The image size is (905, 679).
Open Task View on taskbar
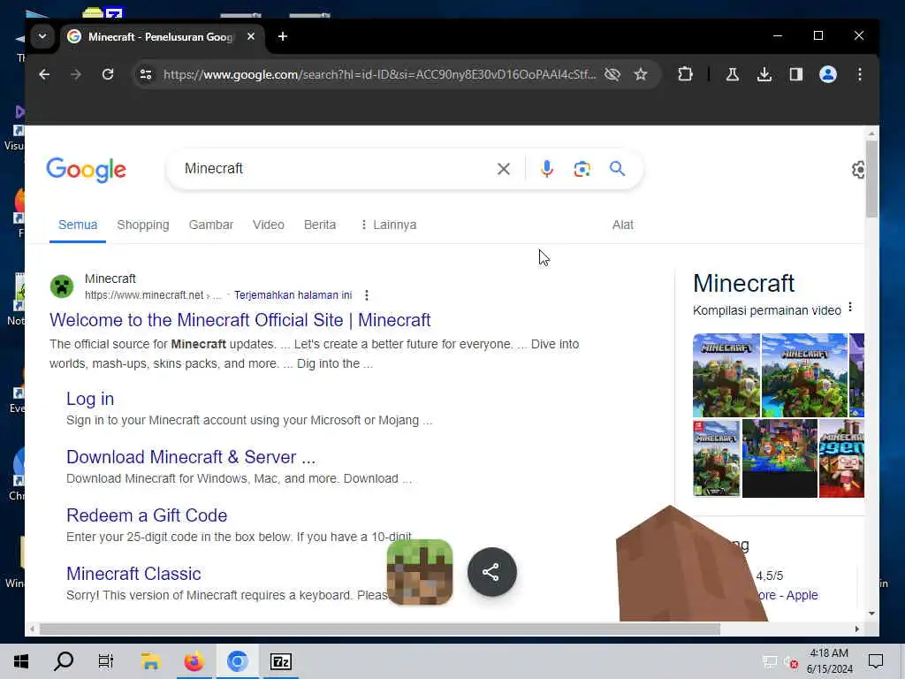tap(106, 661)
